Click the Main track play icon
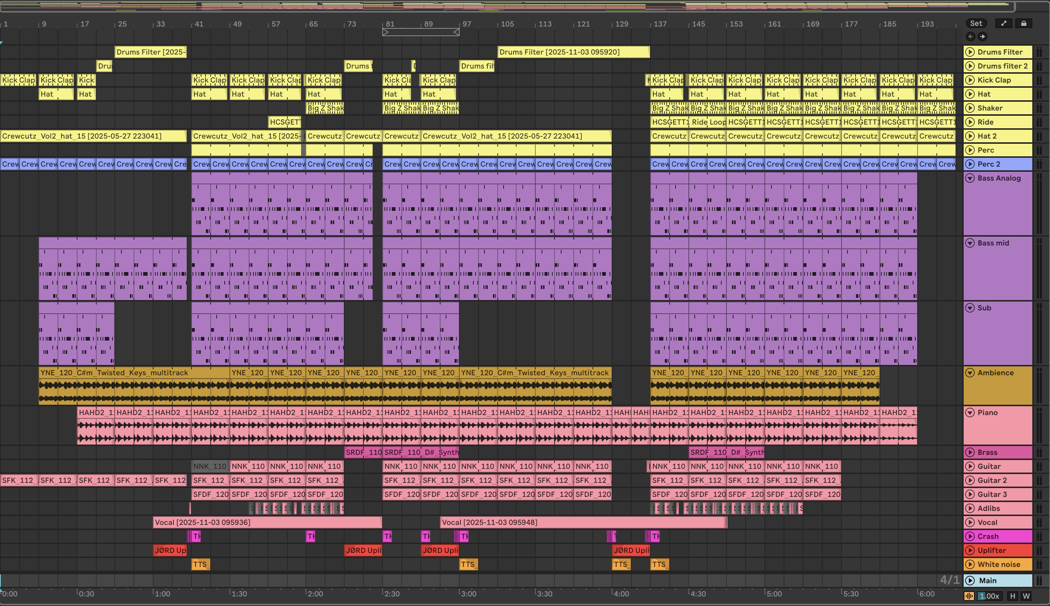Image resolution: width=1050 pixels, height=606 pixels. click(970, 580)
